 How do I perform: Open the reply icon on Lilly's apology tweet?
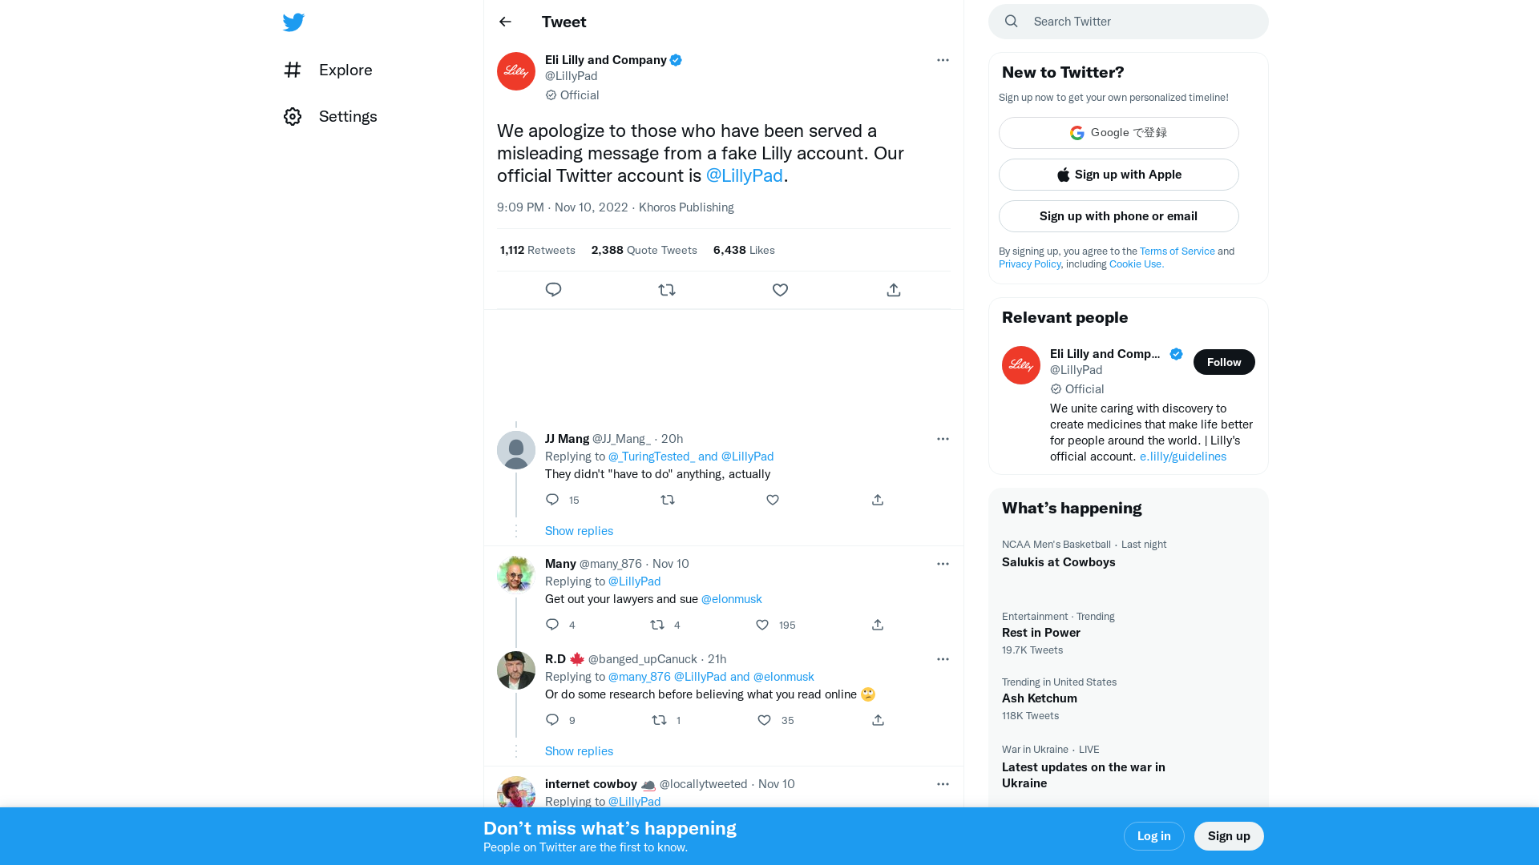[553, 290]
